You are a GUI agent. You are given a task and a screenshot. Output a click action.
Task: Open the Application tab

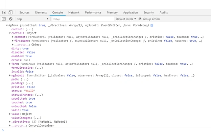[131, 12]
